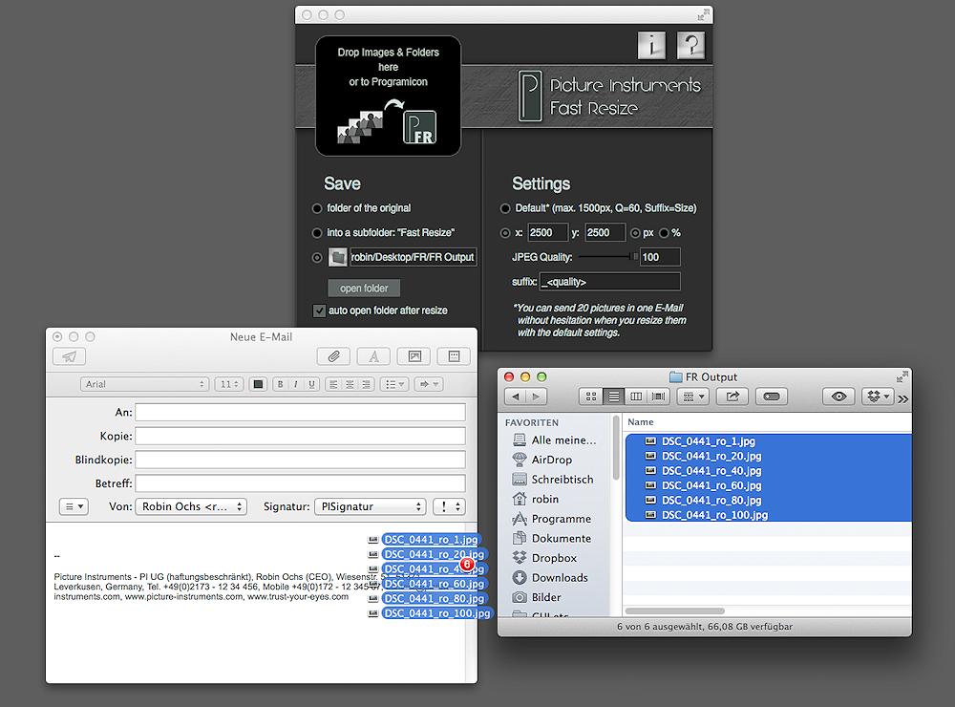The height and width of the screenshot is (707, 955).
Task: Open the help question mark in Fast Resize
Action: (x=690, y=45)
